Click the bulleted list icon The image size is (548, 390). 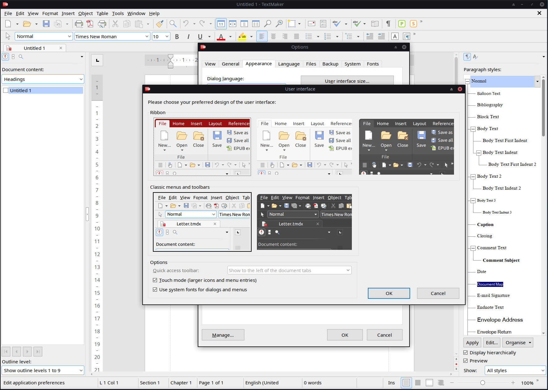[309, 37]
